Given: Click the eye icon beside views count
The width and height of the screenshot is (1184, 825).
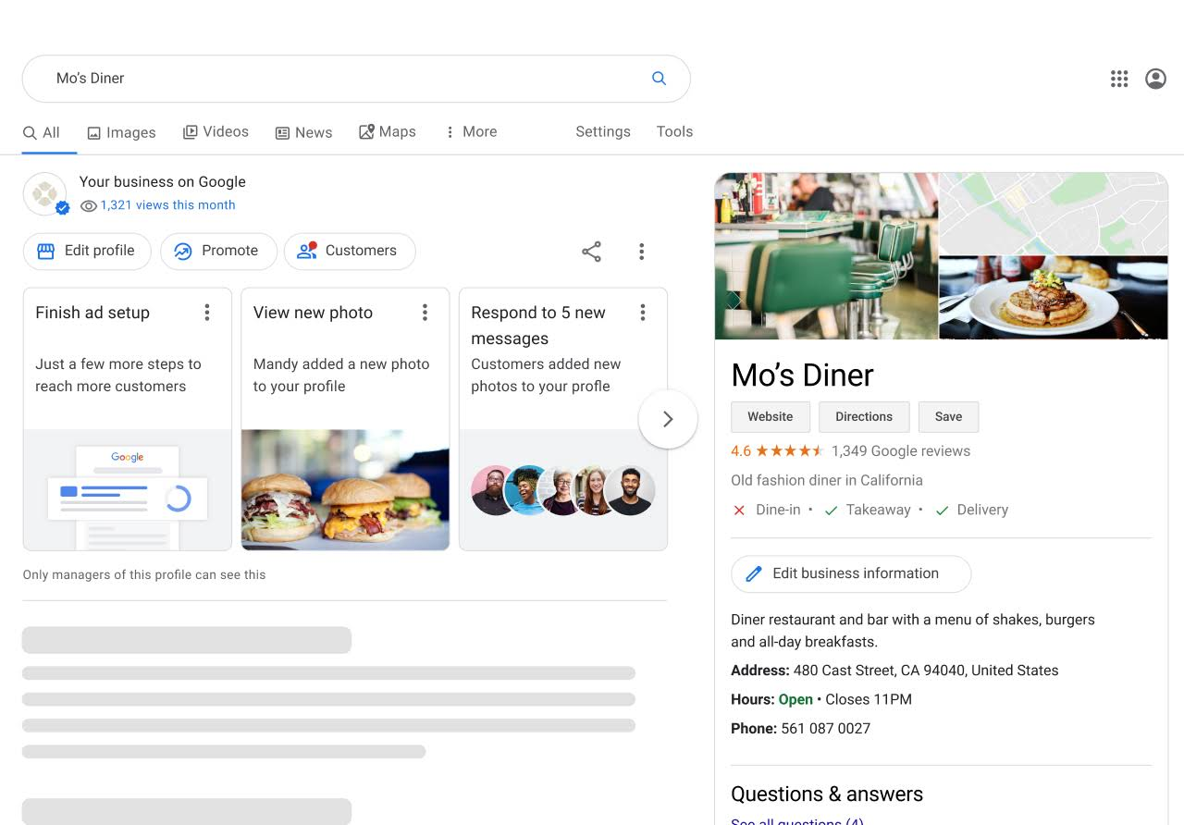Looking at the screenshot, I should pyautogui.click(x=89, y=206).
